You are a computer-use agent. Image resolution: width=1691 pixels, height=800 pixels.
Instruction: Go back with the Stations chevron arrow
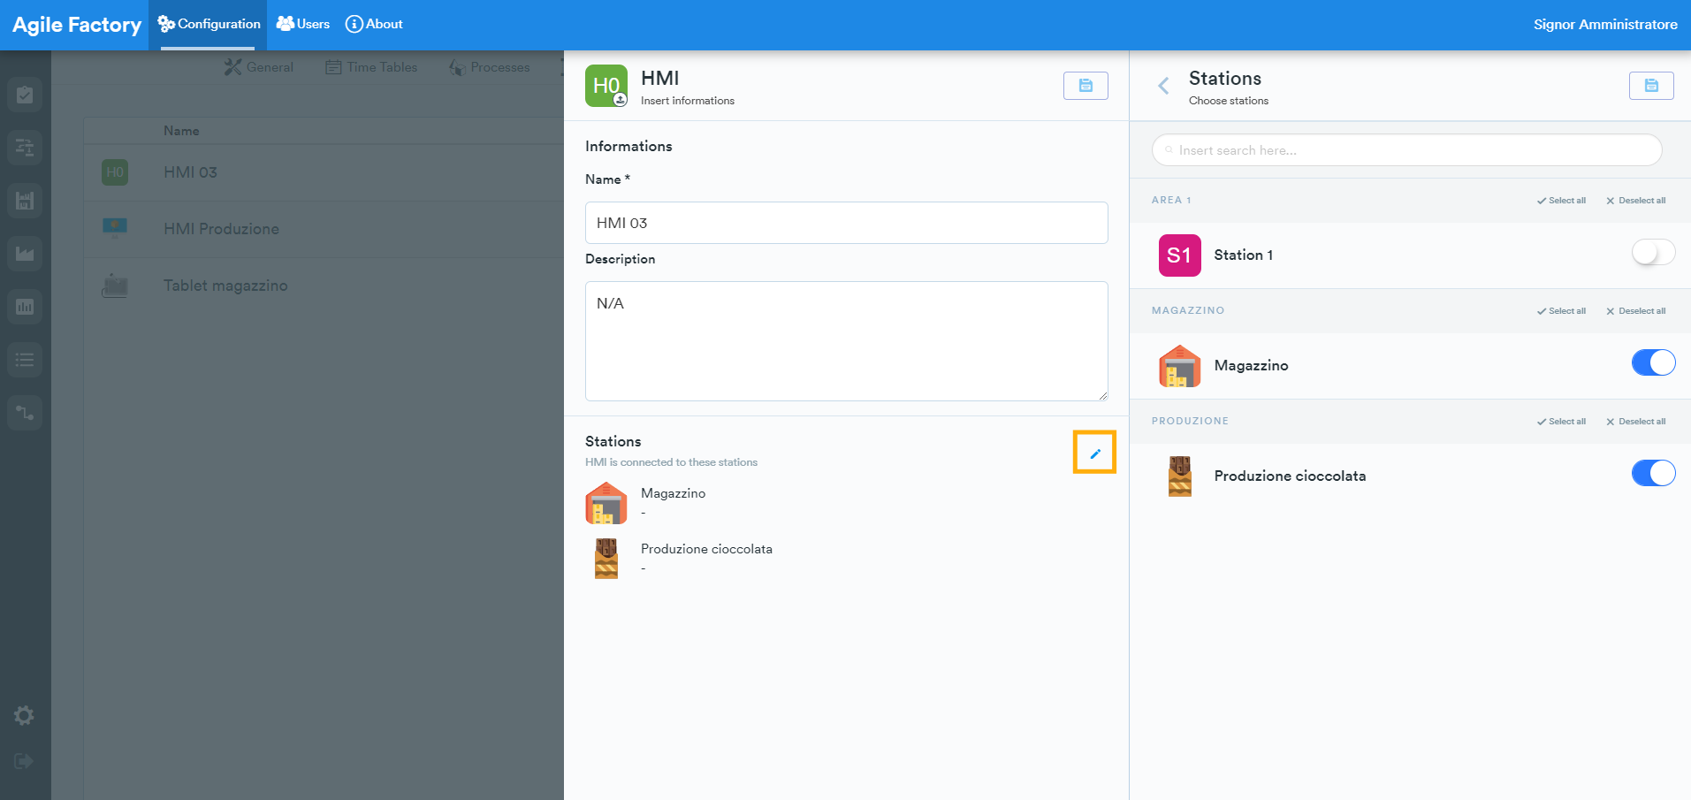point(1163,86)
